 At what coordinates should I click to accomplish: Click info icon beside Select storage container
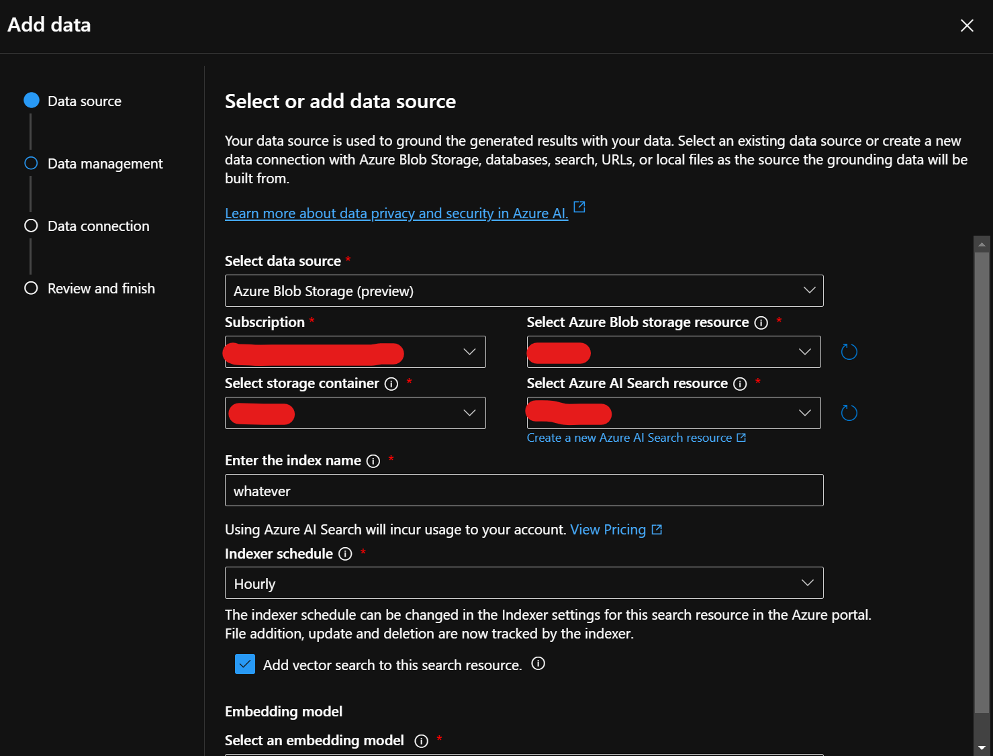click(x=391, y=384)
